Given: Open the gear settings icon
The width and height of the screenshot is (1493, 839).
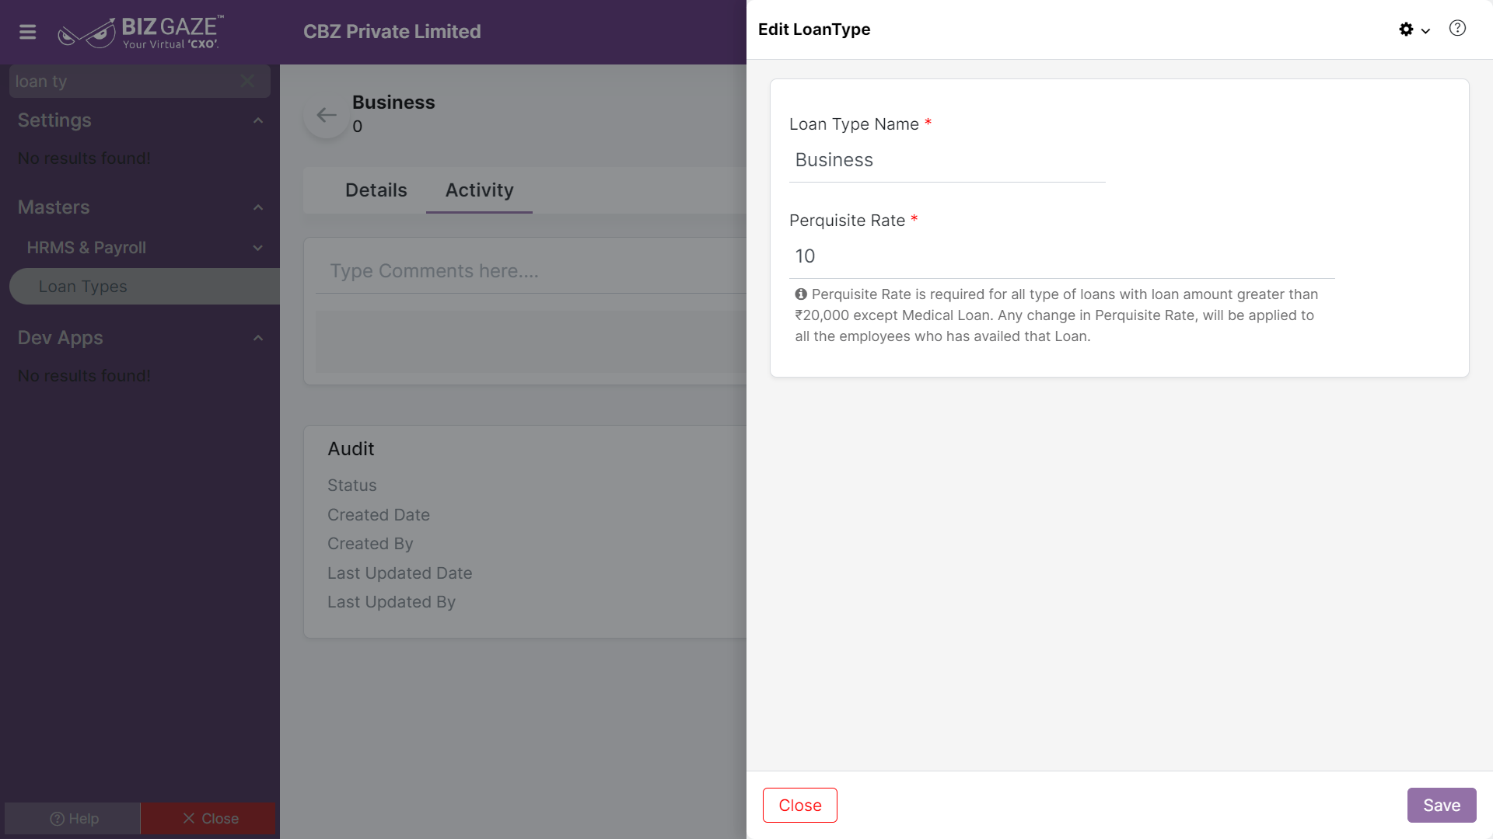Looking at the screenshot, I should click(1406, 30).
